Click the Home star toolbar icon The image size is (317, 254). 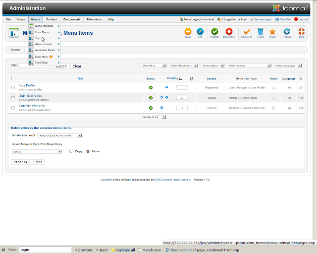pos(272,32)
